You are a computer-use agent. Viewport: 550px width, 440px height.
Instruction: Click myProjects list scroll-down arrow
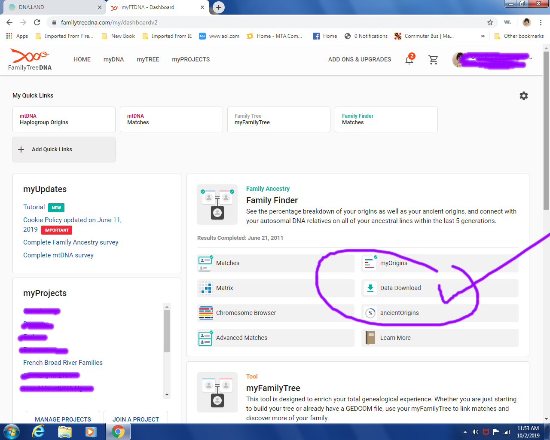(x=167, y=395)
